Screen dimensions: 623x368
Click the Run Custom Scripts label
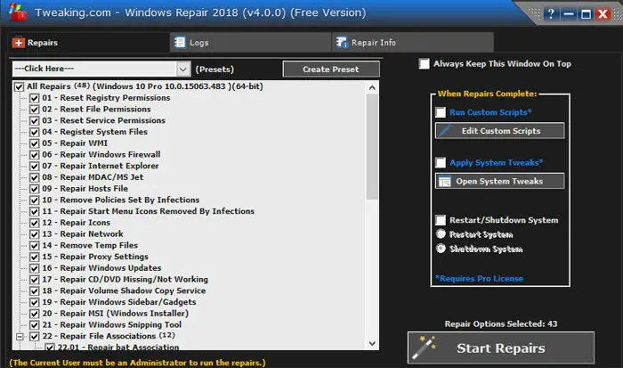pyautogui.click(x=490, y=112)
